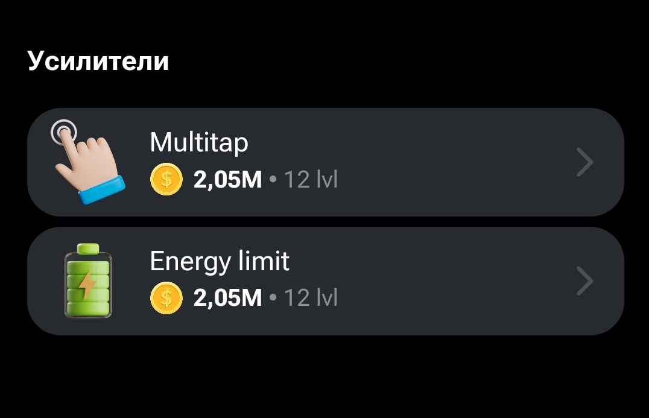
Task: Open the Multitap booster card
Action: [325, 162]
